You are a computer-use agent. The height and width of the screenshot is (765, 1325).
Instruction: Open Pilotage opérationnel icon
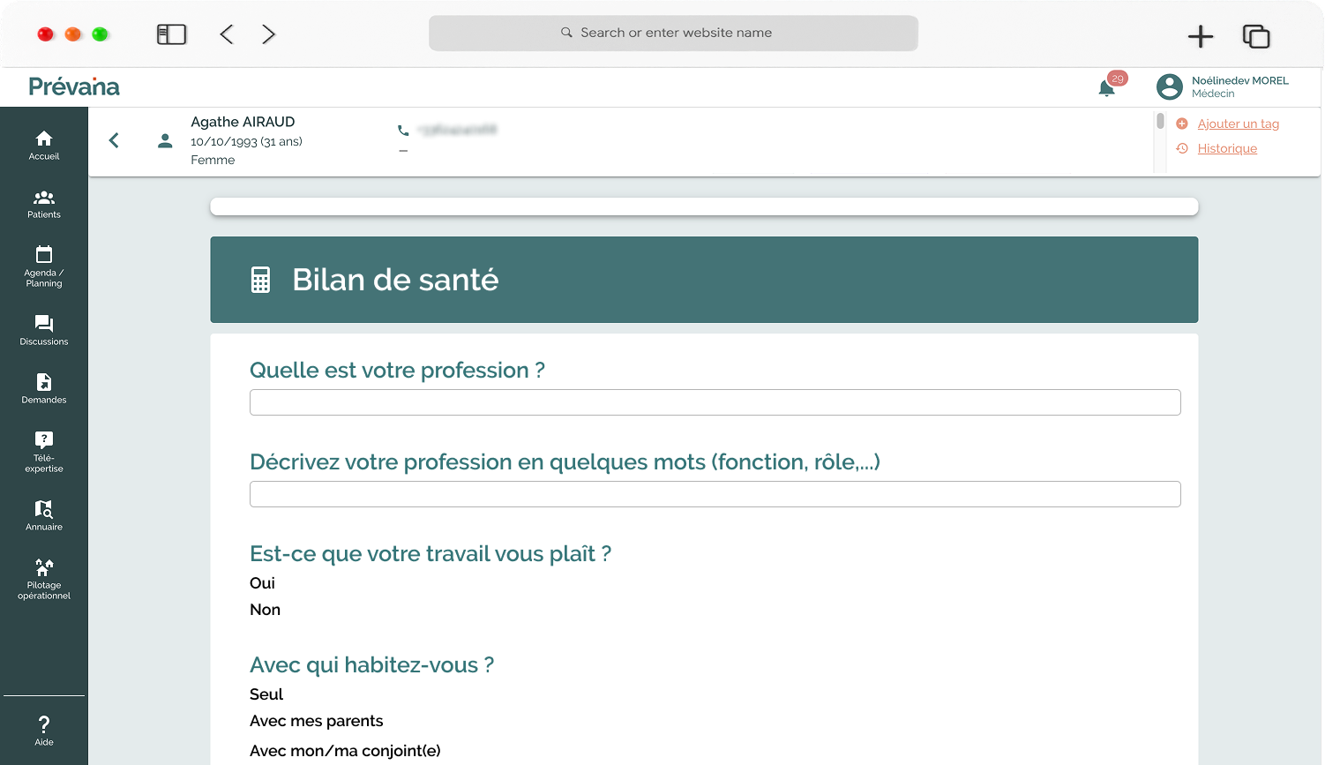coord(44,567)
